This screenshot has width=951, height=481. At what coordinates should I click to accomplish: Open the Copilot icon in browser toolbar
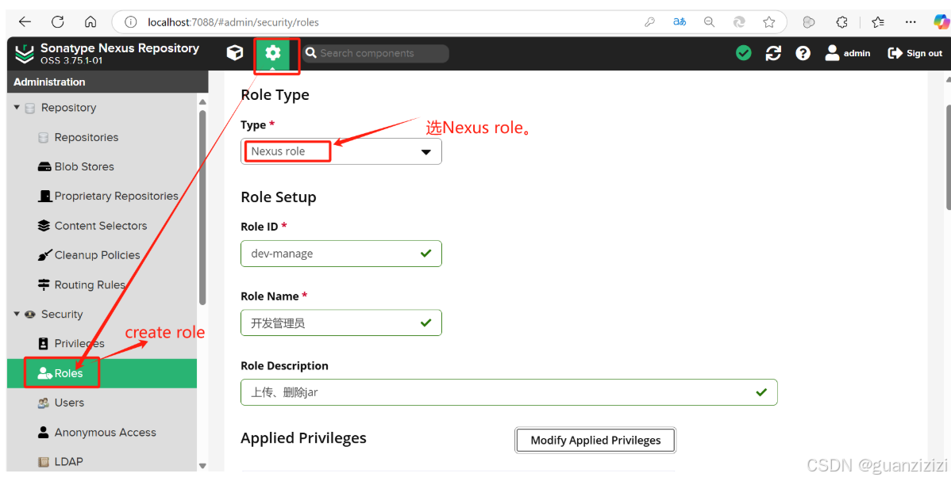[941, 22]
